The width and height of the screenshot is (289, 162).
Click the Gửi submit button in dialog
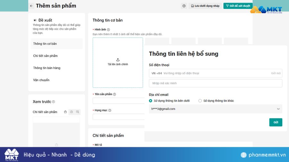(x=276, y=122)
